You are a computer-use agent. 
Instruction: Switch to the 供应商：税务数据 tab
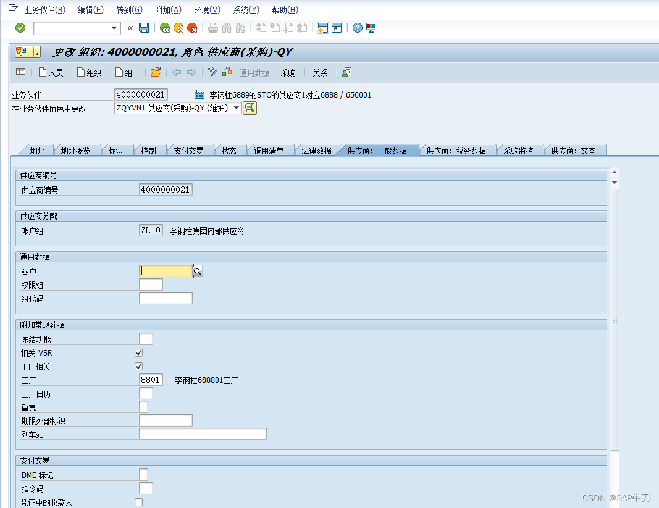coord(457,149)
